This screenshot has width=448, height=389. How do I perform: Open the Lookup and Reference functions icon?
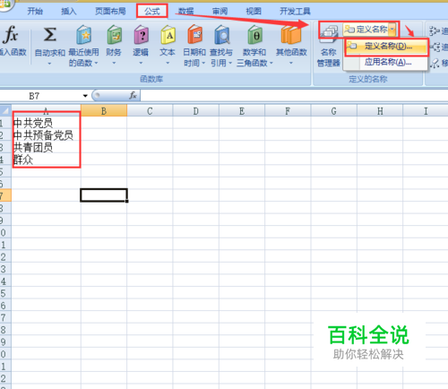coord(221,35)
